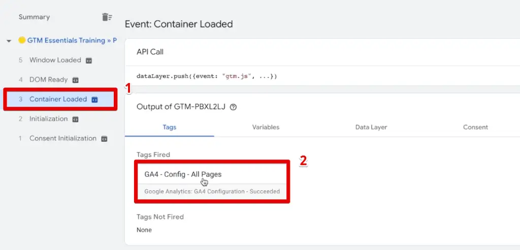Click the code icon next to DOM Ready
This screenshot has width=520, height=250.
point(76,80)
